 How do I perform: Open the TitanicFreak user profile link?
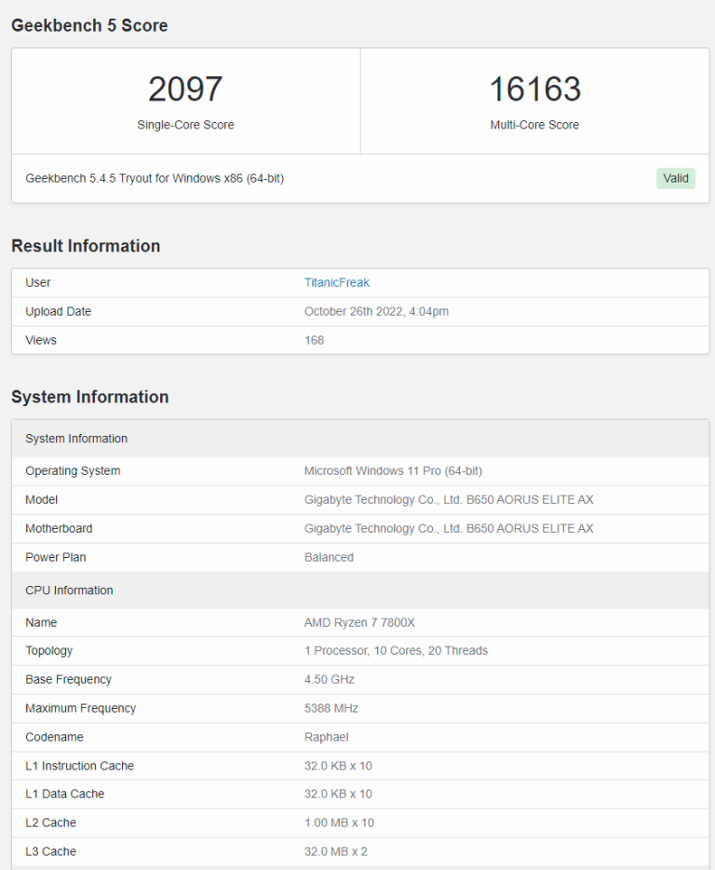[x=336, y=282]
